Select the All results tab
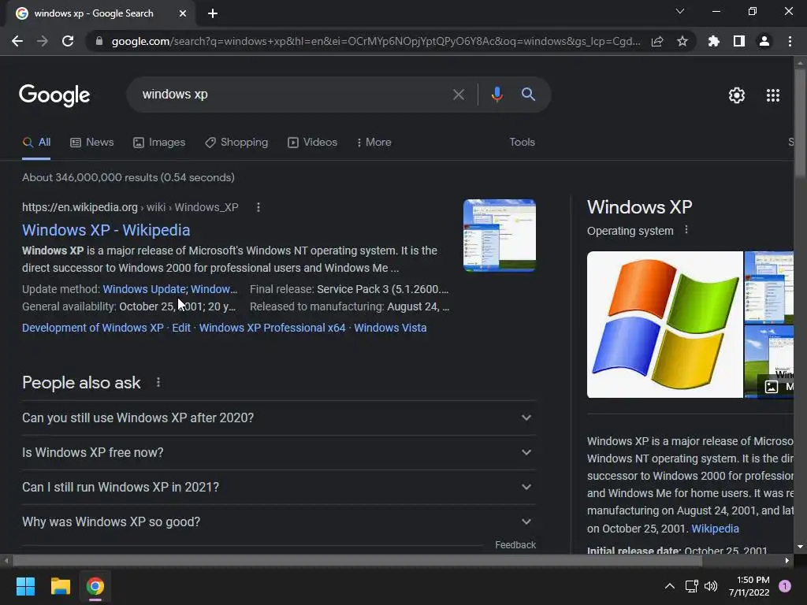 click(x=36, y=143)
